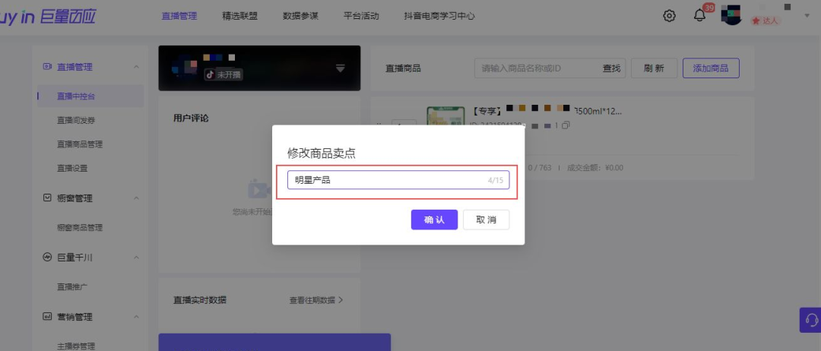Click the 直播管理 sidebar section icon
Screen dimensions: 821x351
pyautogui.click(x=47, y=66)
